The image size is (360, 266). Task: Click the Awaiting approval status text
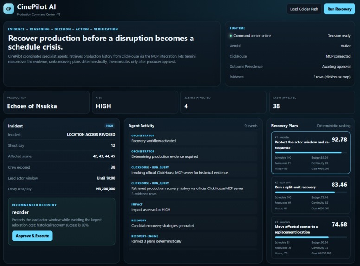click(336, 66)
